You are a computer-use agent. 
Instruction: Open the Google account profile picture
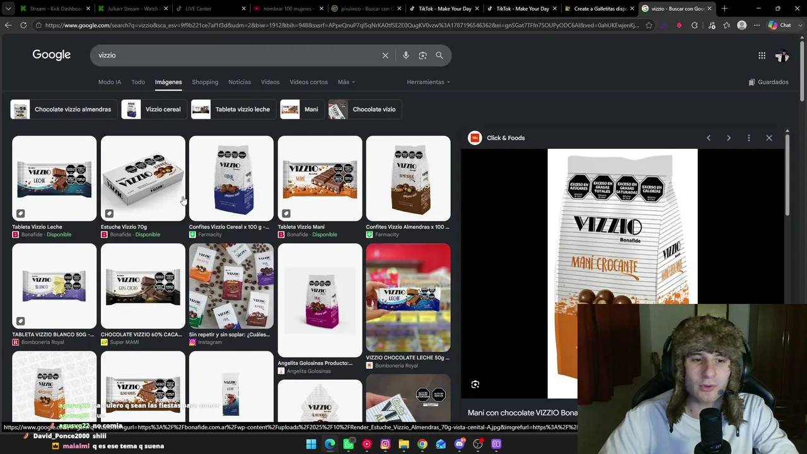pos(782,55)
